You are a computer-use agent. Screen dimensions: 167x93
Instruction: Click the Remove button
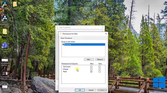pos(100,59)
